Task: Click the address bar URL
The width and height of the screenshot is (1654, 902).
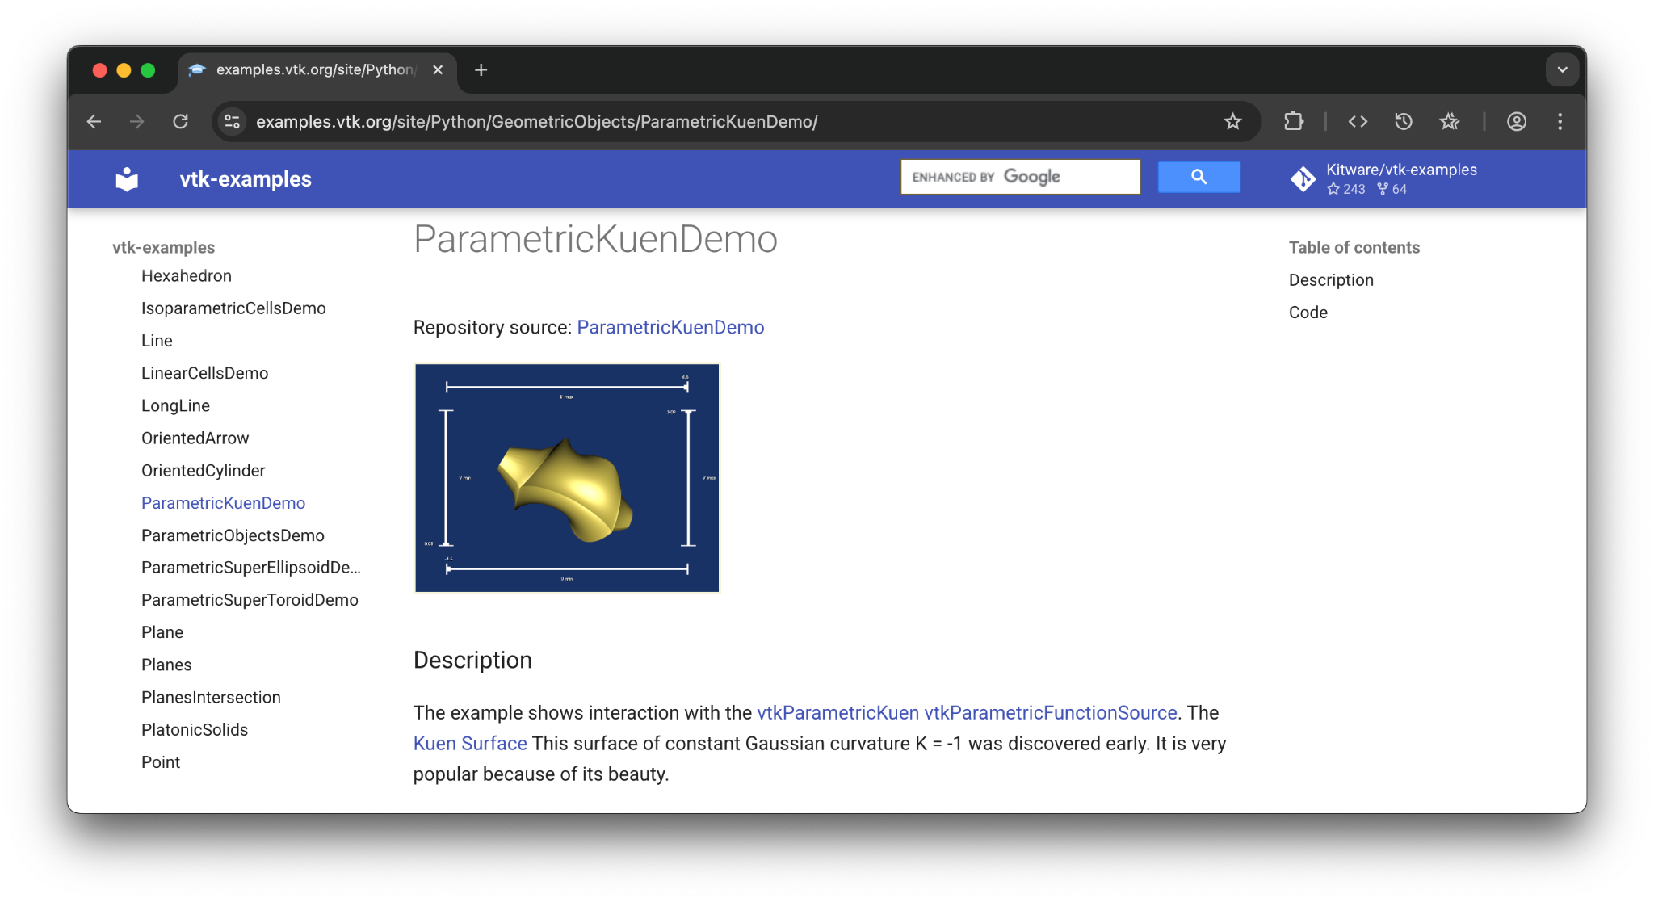Action: click(536, 121)
